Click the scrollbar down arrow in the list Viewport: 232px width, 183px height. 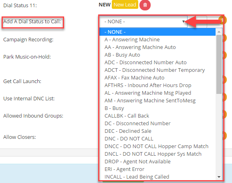(219, 177)
